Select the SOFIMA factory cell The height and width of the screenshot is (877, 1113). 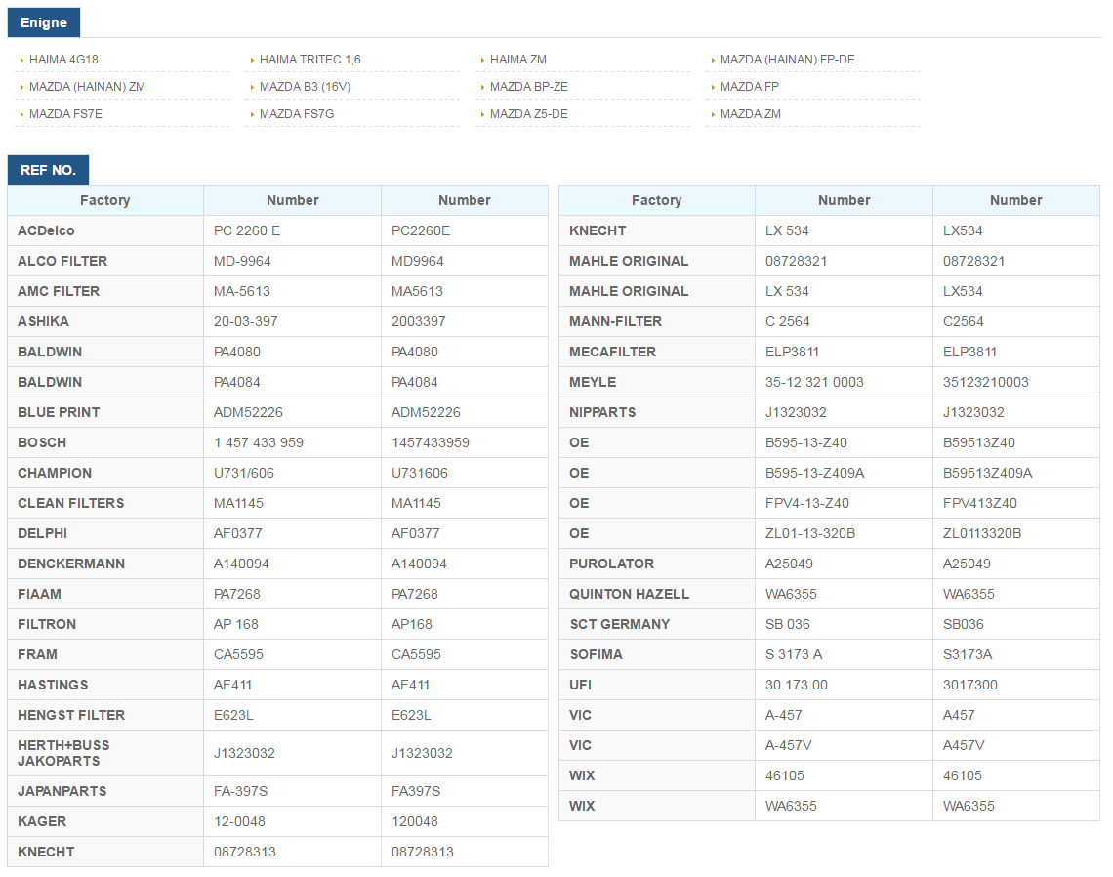pyautogui.click(x=657, y=654)
